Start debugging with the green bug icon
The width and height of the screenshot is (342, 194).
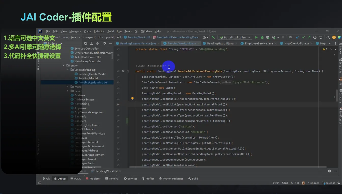pyautogui.click(x=262, y=37)
